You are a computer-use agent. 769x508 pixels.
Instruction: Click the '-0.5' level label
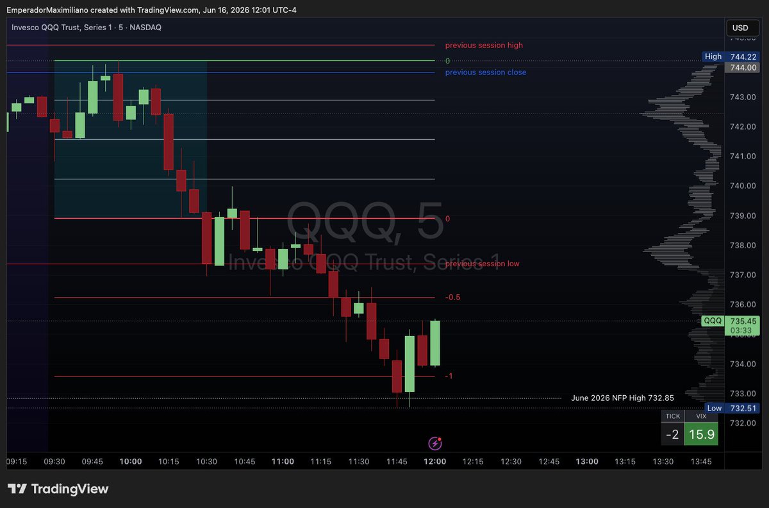[452, 298]
